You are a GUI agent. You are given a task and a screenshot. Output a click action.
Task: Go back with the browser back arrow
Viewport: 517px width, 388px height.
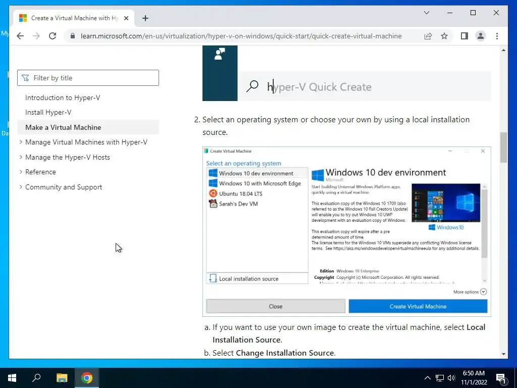pos(20,36)
